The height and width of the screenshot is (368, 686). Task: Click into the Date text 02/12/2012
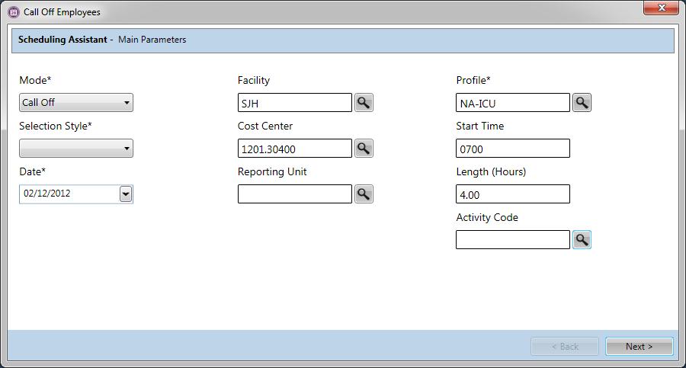tap(69, 194)
